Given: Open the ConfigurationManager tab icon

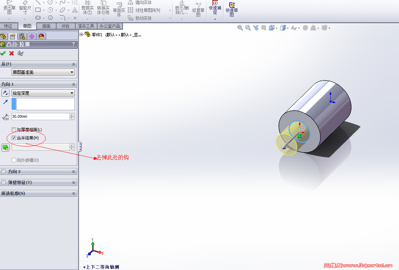Looking at the screenshot, I should pos(22,36).
